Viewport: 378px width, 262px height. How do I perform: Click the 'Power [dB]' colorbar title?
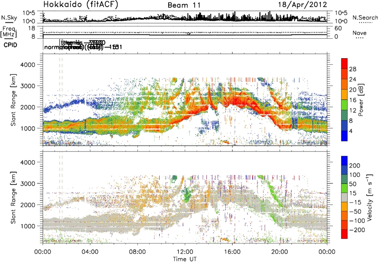(361, 100)
